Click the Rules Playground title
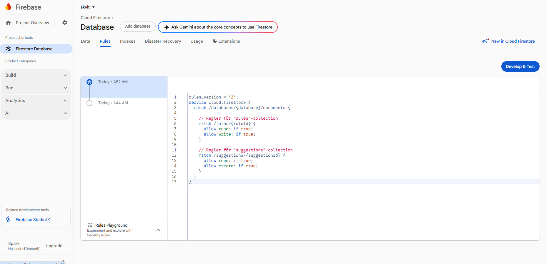 [x=111, y=225]
